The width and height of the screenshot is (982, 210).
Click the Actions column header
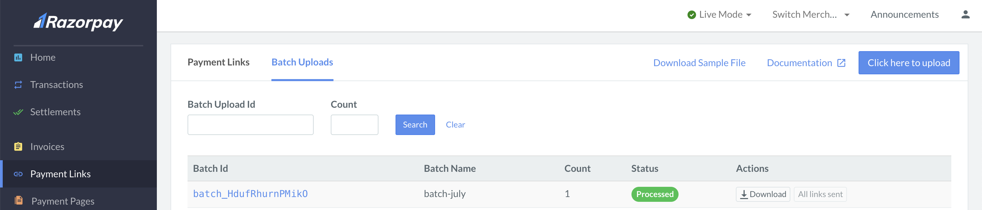click(752, 168)
